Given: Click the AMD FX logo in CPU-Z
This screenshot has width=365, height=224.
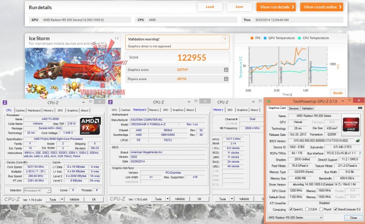Looking at the screenshot, I should click(90, 126).
